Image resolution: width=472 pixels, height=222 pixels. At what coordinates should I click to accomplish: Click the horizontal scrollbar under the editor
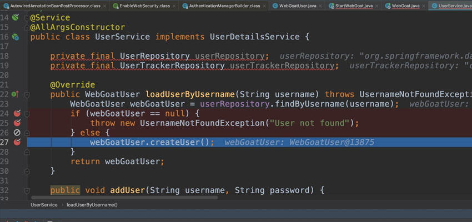point(125,198)
